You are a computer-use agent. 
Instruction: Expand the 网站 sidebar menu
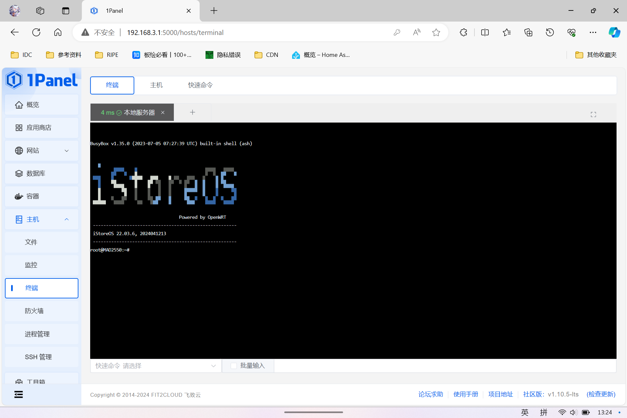(x=42, y=150)
